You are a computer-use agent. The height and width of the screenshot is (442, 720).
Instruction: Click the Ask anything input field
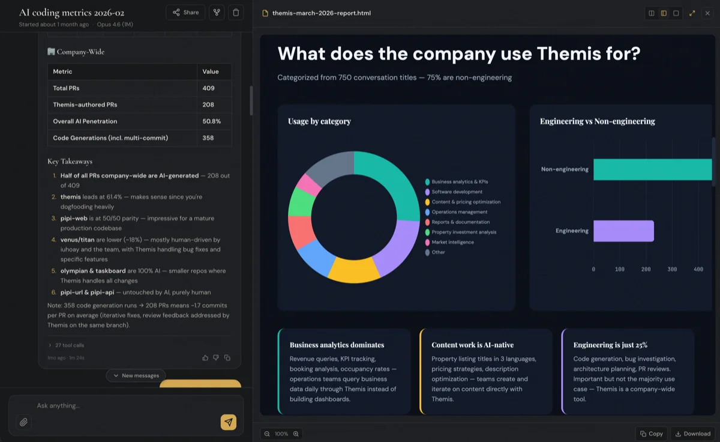click(x=120, y=405)
